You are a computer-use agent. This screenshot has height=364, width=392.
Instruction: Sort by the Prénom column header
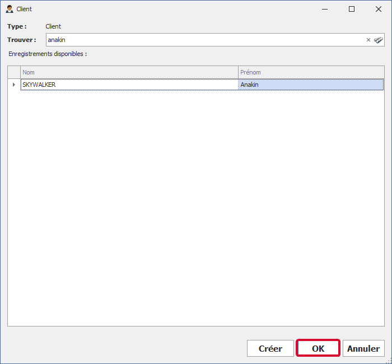(311, 72)
